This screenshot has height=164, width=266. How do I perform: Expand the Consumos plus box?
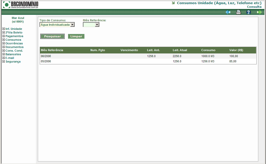coord(3,39)
